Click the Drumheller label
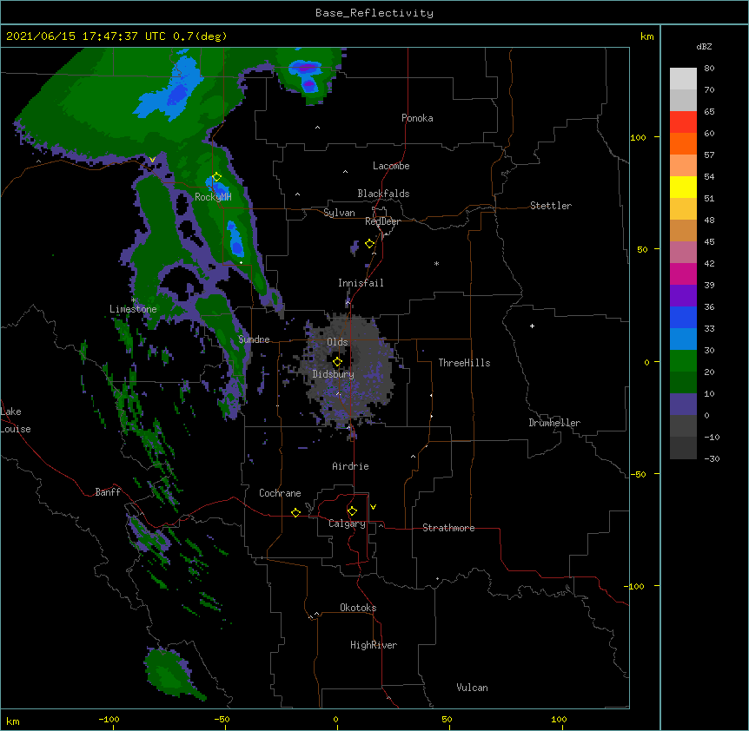This screenshot has height=731, width=749. pyautogui.click(x=554, y=423)
